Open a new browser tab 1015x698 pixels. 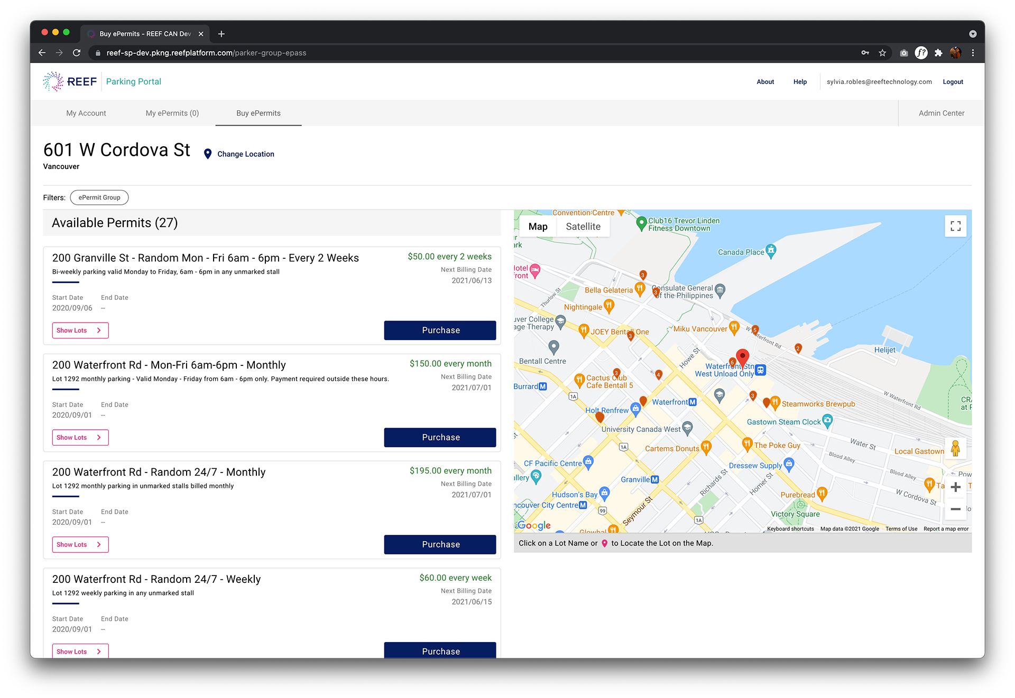(x=222, y=34)
